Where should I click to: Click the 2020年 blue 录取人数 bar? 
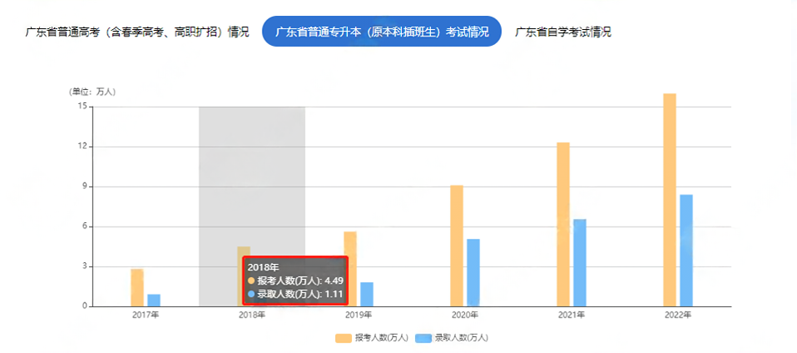pyautogui.click(x=473, y=272)
